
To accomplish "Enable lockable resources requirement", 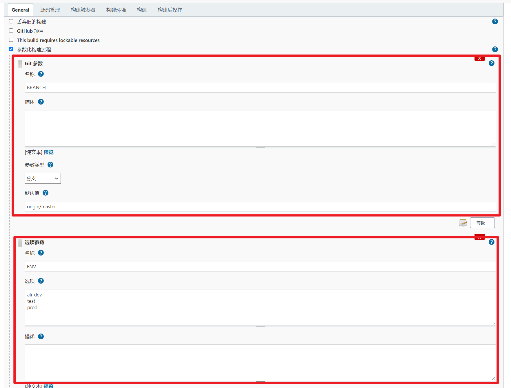I will click(x=11, y=40).
